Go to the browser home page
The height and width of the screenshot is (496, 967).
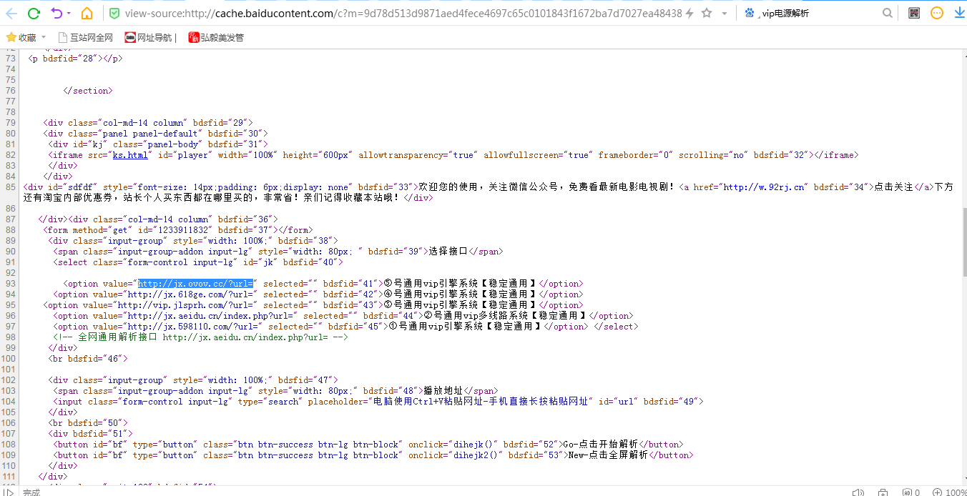(x=87, y=14)
